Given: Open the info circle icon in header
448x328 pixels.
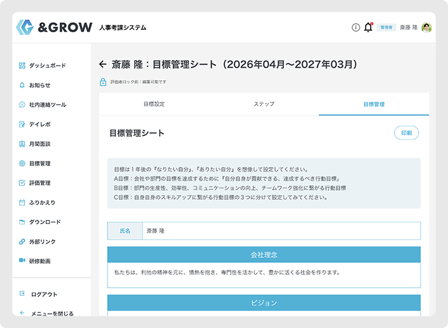Looking at the screenshot, I should pyautogui.click(x=356, y=27).
